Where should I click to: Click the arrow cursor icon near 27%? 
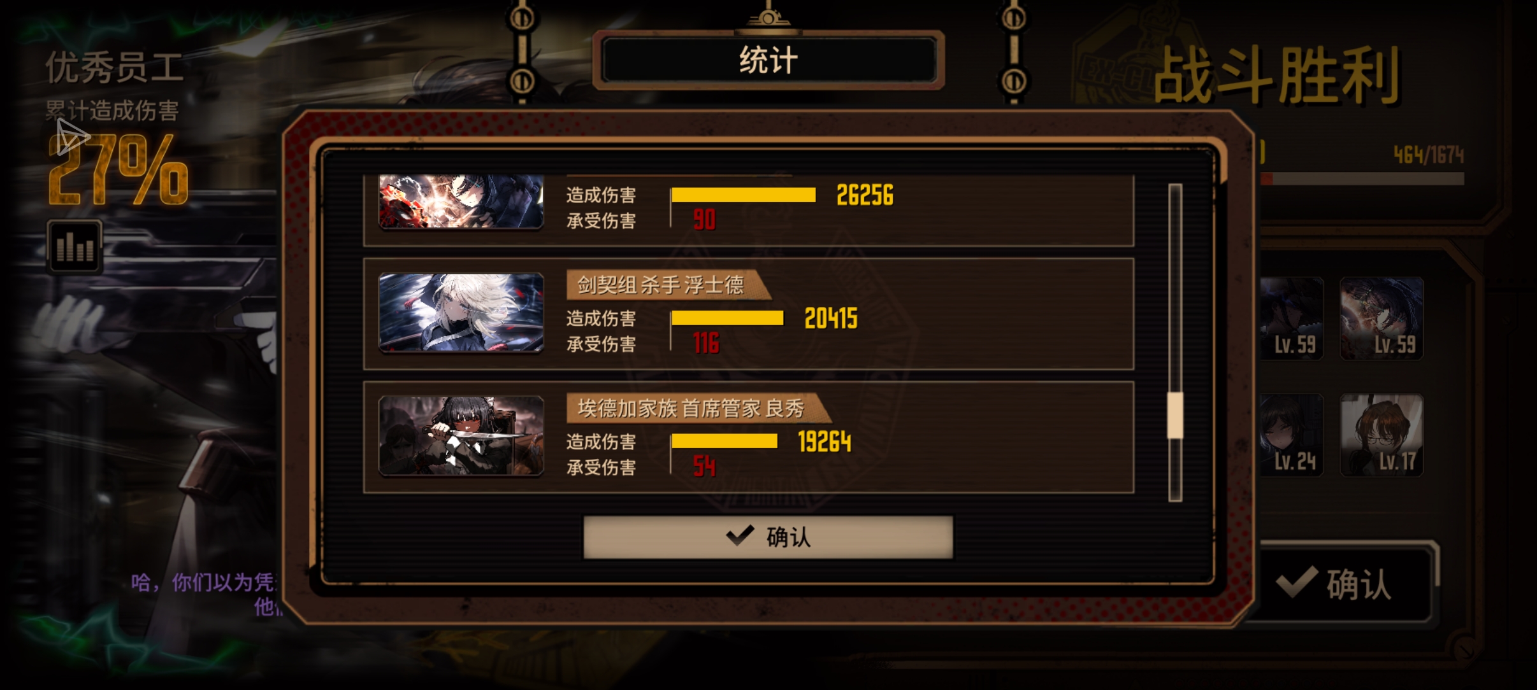point(71,137)
